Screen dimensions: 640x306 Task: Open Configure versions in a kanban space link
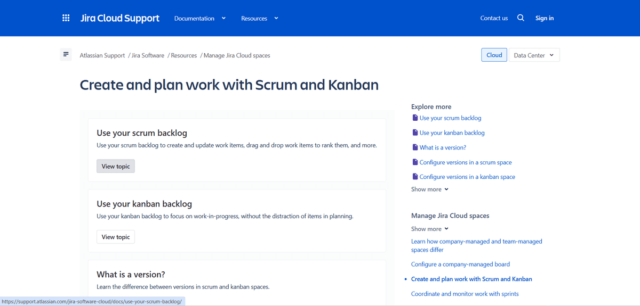[467, 177]
